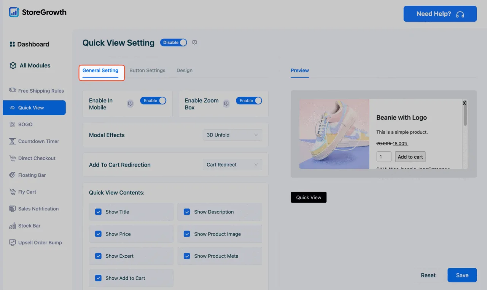Click the Save button

462,275
